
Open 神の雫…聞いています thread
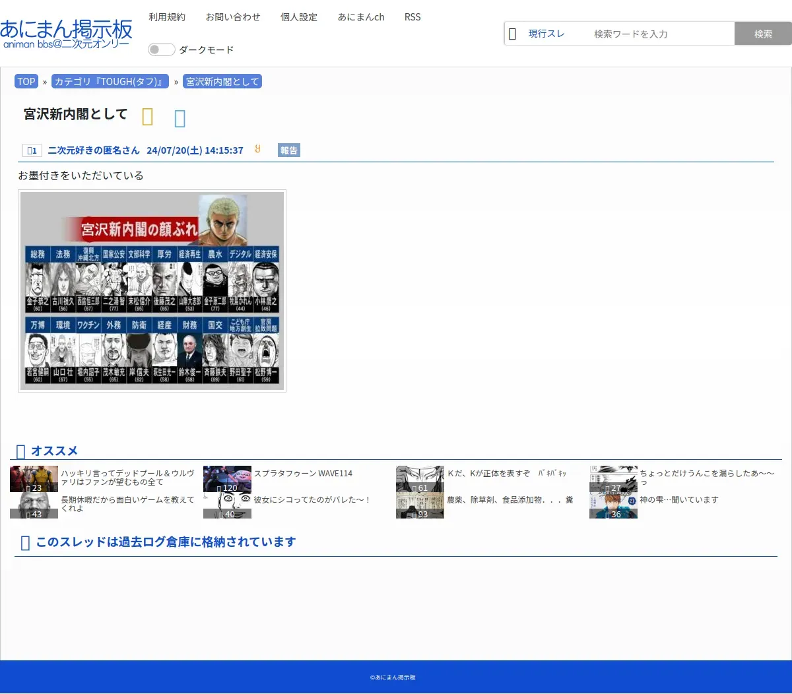(x=679, y=500)
